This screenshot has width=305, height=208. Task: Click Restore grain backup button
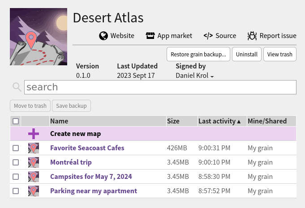coord(198,54)
